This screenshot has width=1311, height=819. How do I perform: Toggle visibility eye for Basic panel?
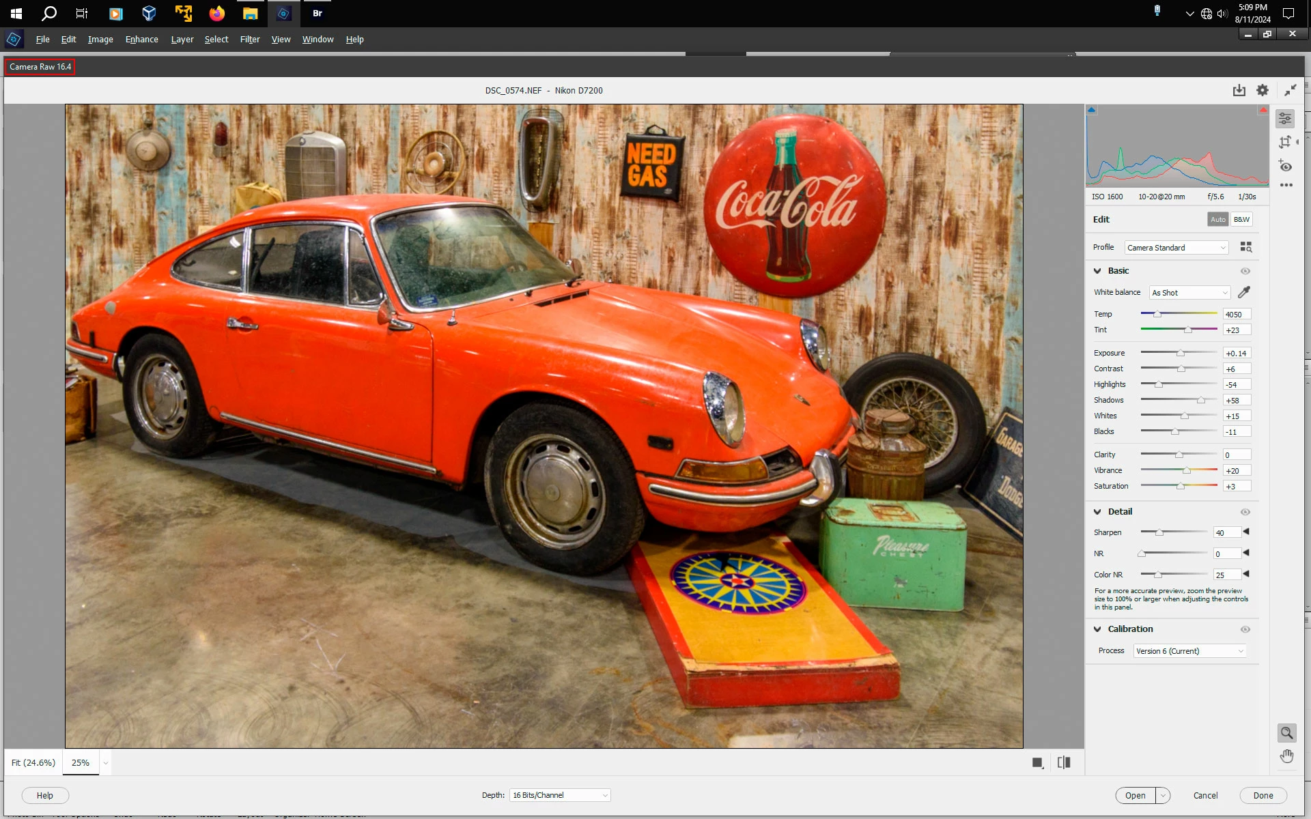click(1245, 271)
